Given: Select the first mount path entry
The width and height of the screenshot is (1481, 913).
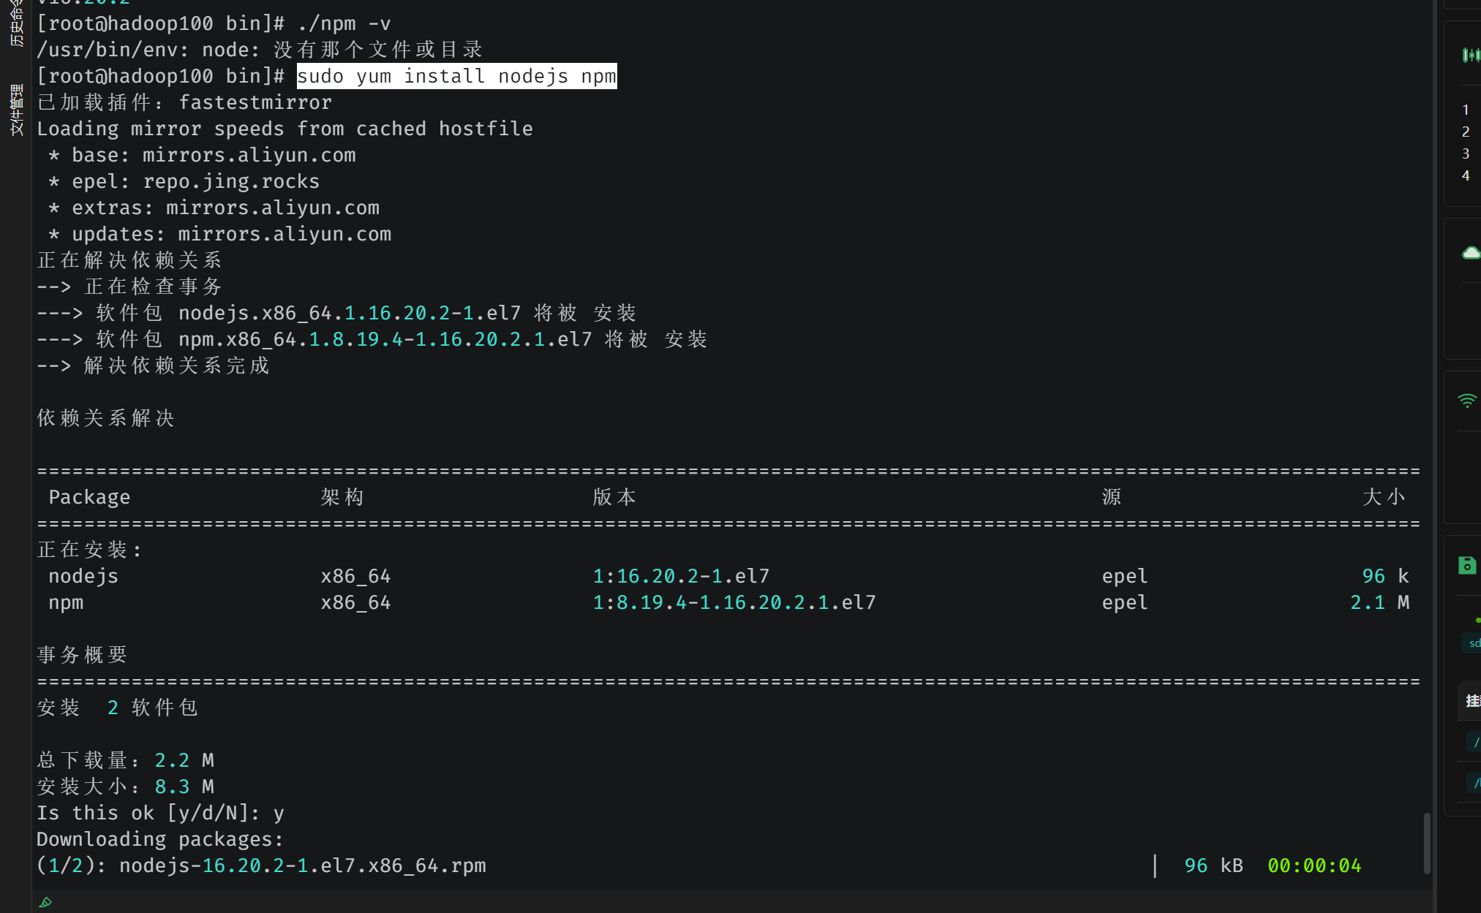Looking at the screenshot, I should click(x=1474, y=742).
